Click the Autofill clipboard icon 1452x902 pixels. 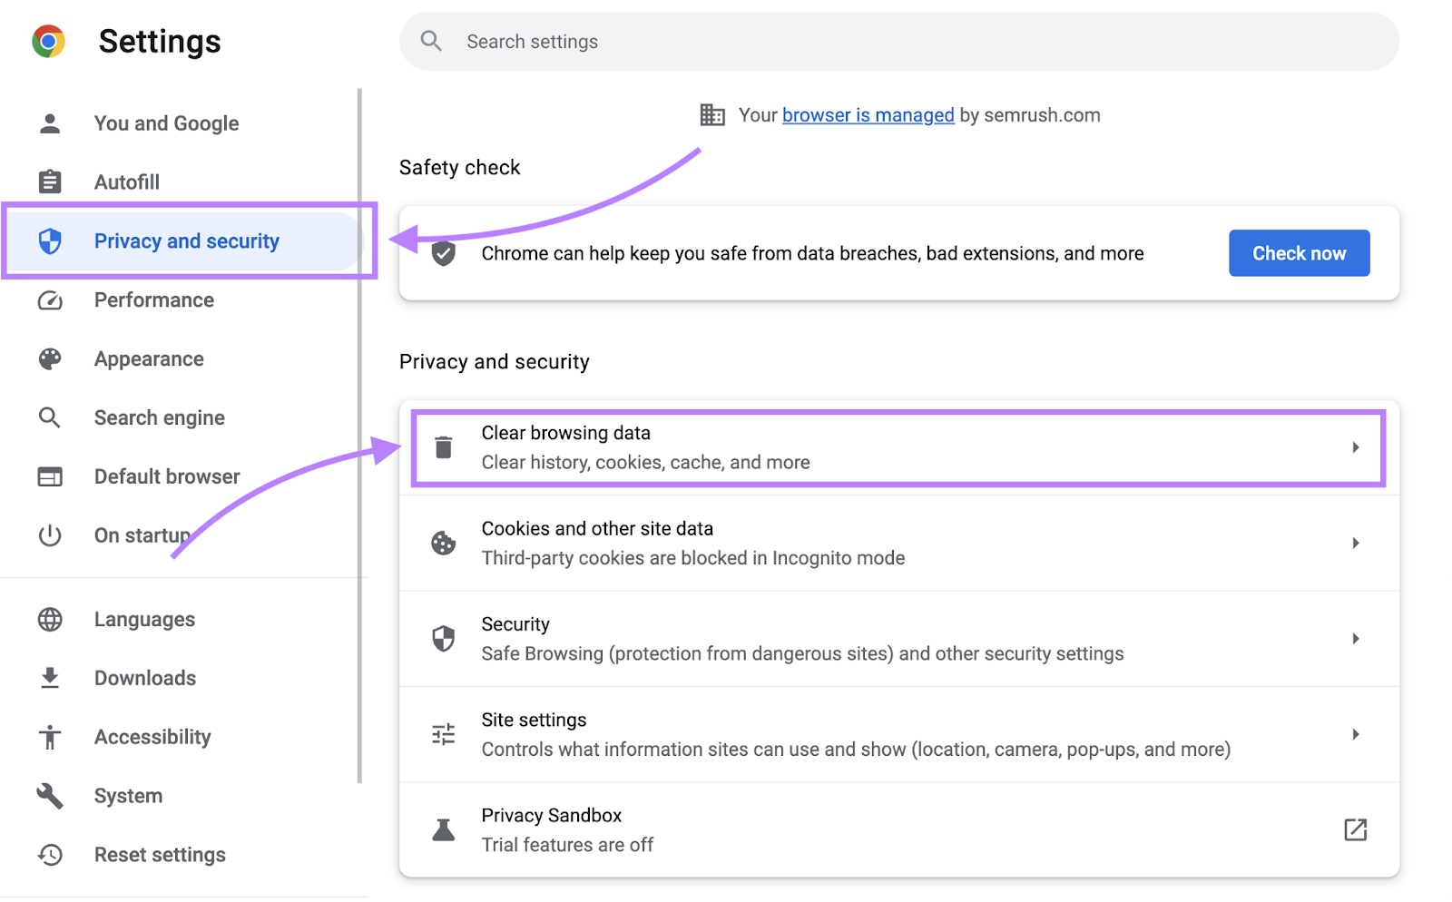pos(50,181)
